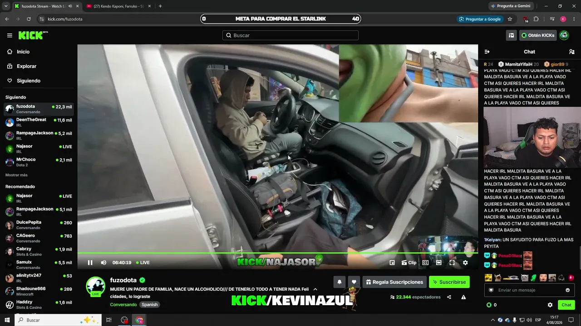The image size is (581, 326).
Task: Open CAGeero recommended channel
Action: pyautogui.click(x=39, y=238)
